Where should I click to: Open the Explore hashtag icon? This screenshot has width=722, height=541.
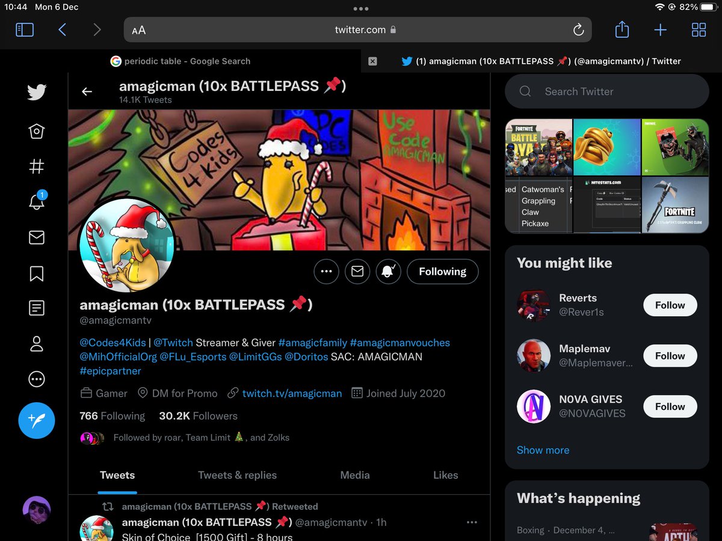coord(37,167)
